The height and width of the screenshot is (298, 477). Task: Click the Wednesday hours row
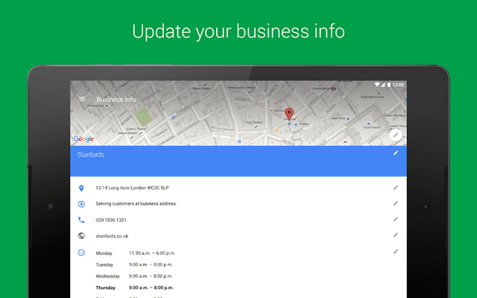(x=134, y=276)
